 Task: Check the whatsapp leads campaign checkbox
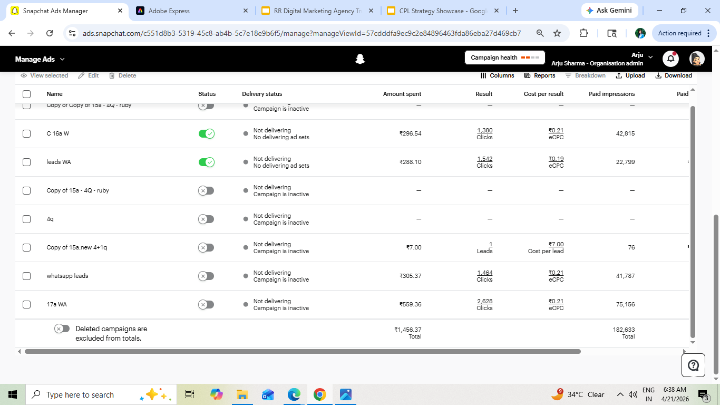[x=26, y=276]
